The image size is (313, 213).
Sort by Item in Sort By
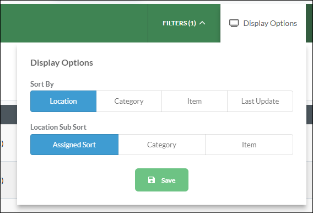point(195,102)
